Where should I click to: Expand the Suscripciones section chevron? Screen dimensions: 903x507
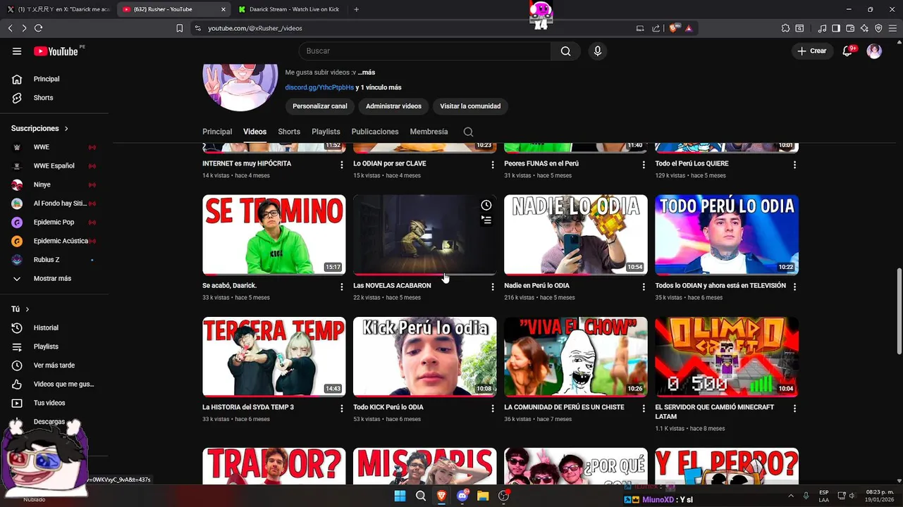(x=66, y=129)
